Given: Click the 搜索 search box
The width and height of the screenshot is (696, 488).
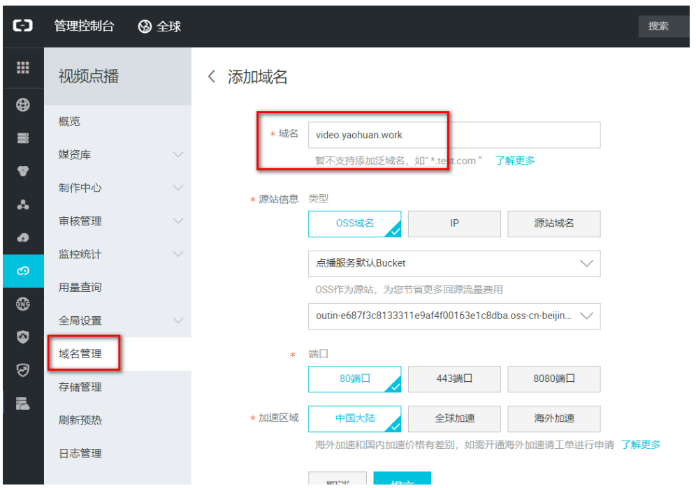Looking at the screenshot, I should [664, 26].
